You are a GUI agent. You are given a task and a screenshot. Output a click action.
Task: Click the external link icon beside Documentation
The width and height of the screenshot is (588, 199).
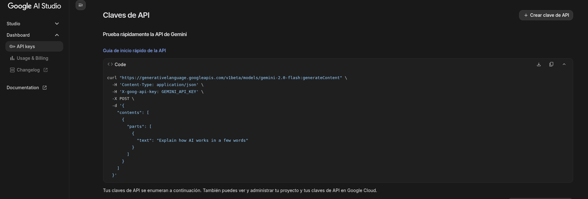(45, 88)
